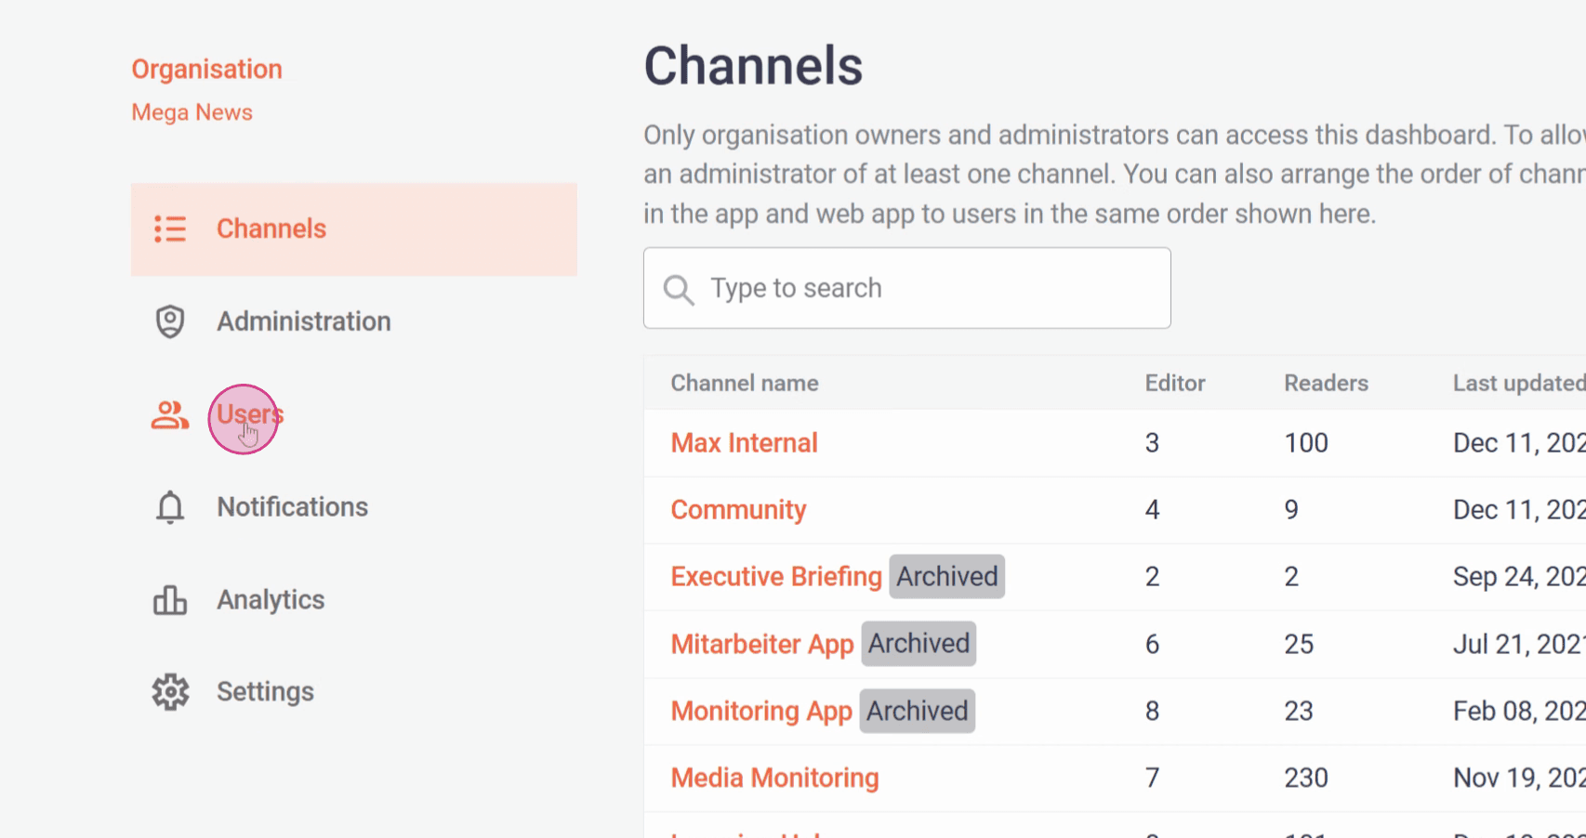
Task: Select the Mitarbeiter App channel
Action: click(x=761, y=644)
